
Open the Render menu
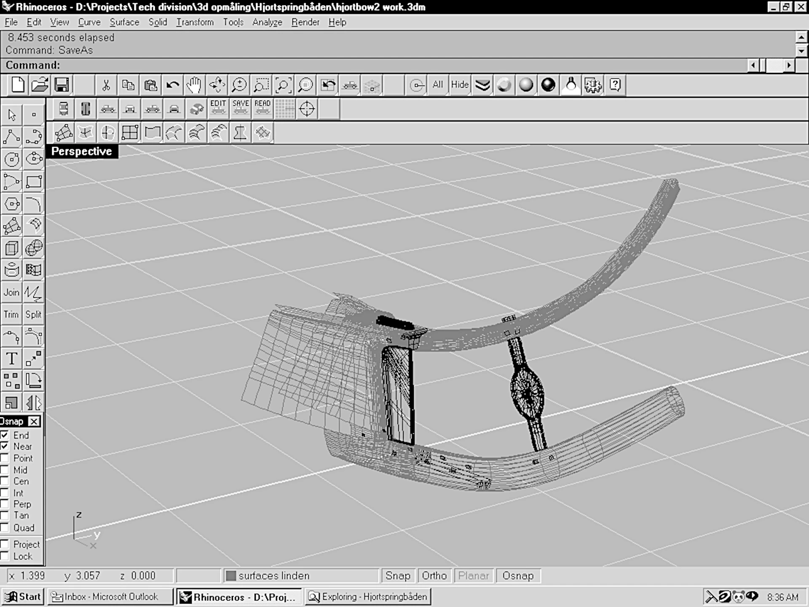point(305,22)
